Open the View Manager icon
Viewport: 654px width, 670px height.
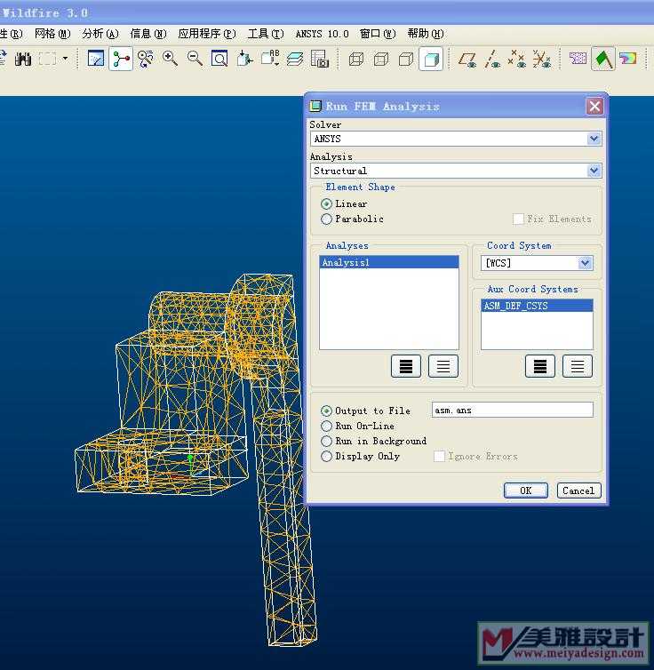coord(320,59)
